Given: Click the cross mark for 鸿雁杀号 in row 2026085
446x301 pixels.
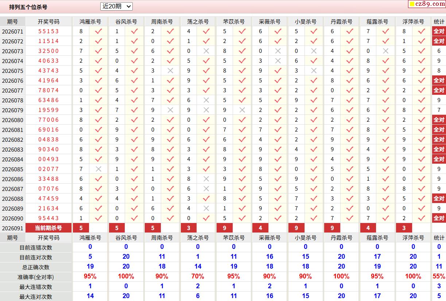Looking at the screenshot, I should click(98, 169).
